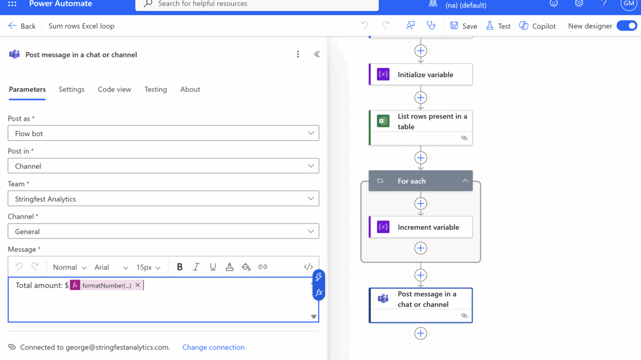Screen dimensions: 641x360
Task: Go Back from the flow designer
Action: (x=22, y=25)
